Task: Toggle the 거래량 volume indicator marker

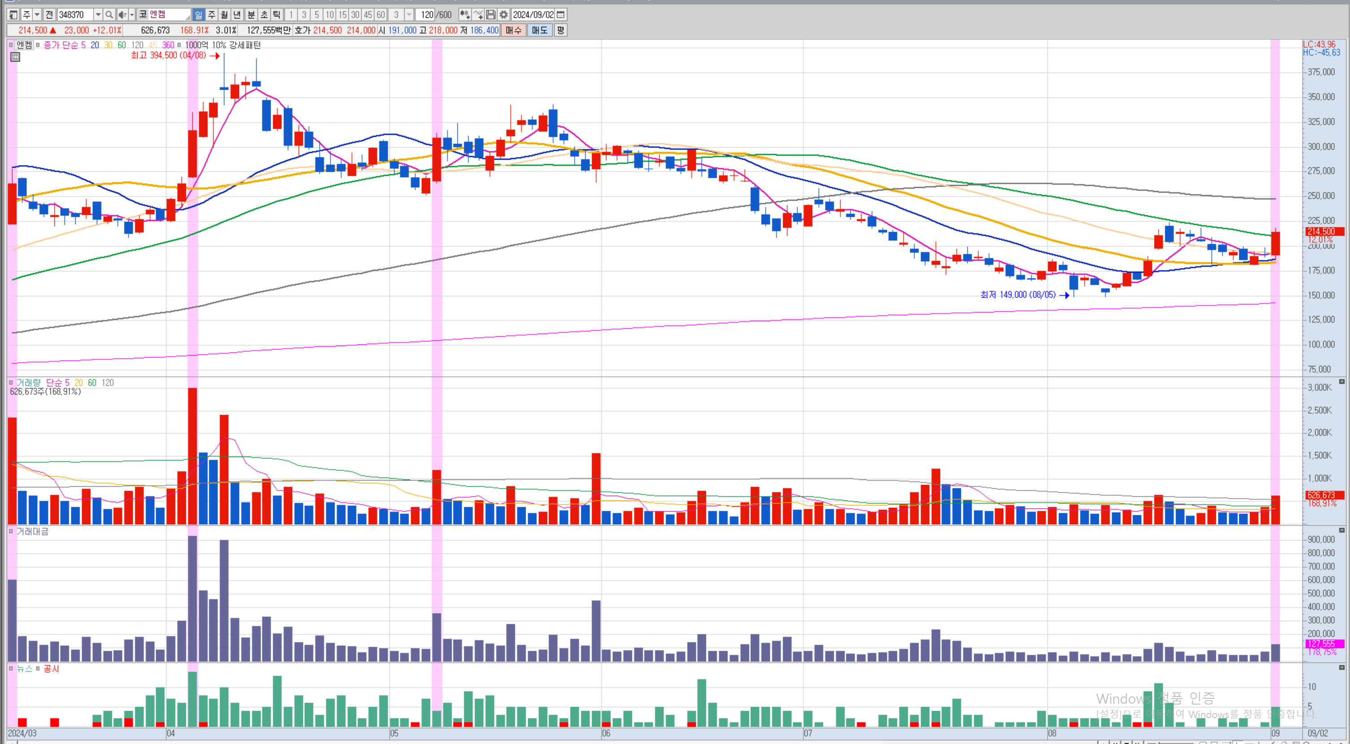Action: coord(10,383)
